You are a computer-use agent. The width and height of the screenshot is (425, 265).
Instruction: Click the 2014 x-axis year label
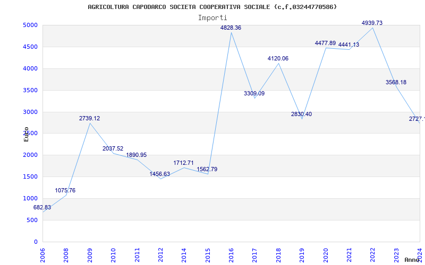(184, 255)
